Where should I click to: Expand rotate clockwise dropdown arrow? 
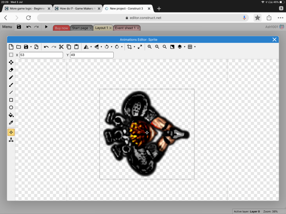[x=122, y=47]
